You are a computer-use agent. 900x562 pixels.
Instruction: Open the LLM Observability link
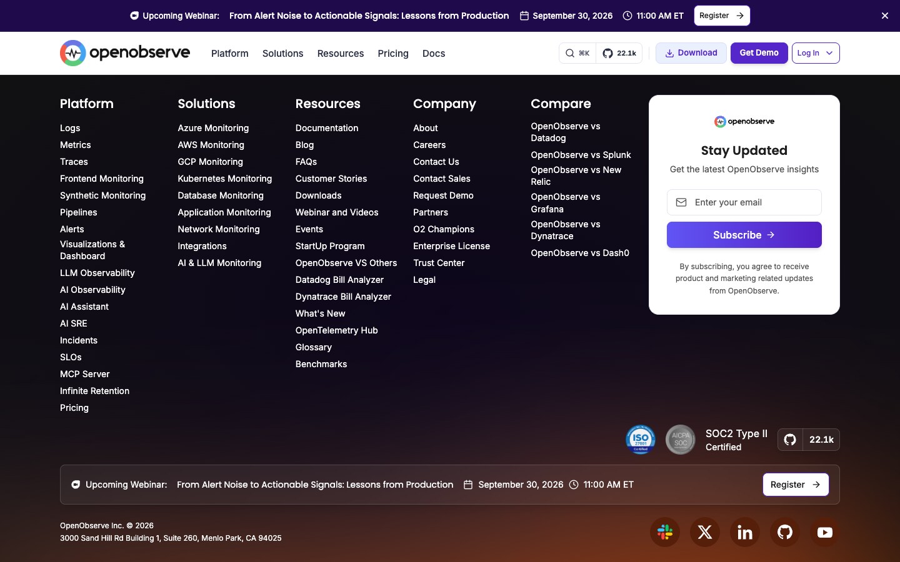click(97, 273)
